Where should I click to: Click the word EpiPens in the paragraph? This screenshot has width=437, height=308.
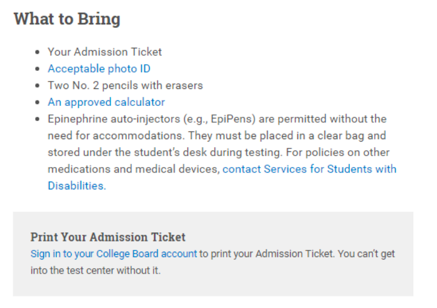231,119
